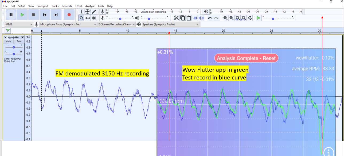Viewport: 344px width, 156px height.
Task: Click the Skip to Start button
Action: (45, 15)
